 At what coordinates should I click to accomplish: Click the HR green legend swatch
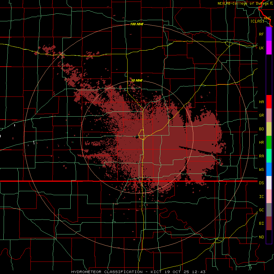click(269, 142)
